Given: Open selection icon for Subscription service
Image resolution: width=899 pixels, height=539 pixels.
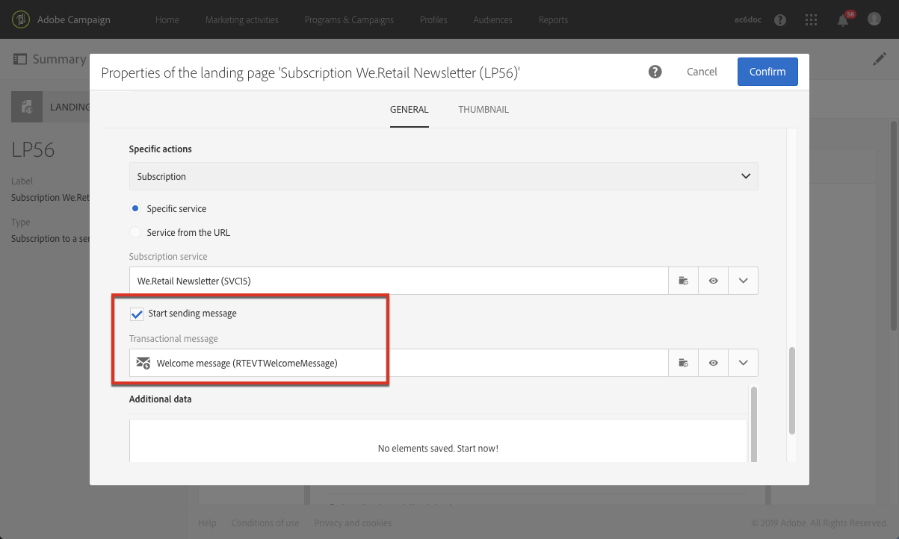Looking at the screenshot, I should [683, 281].
